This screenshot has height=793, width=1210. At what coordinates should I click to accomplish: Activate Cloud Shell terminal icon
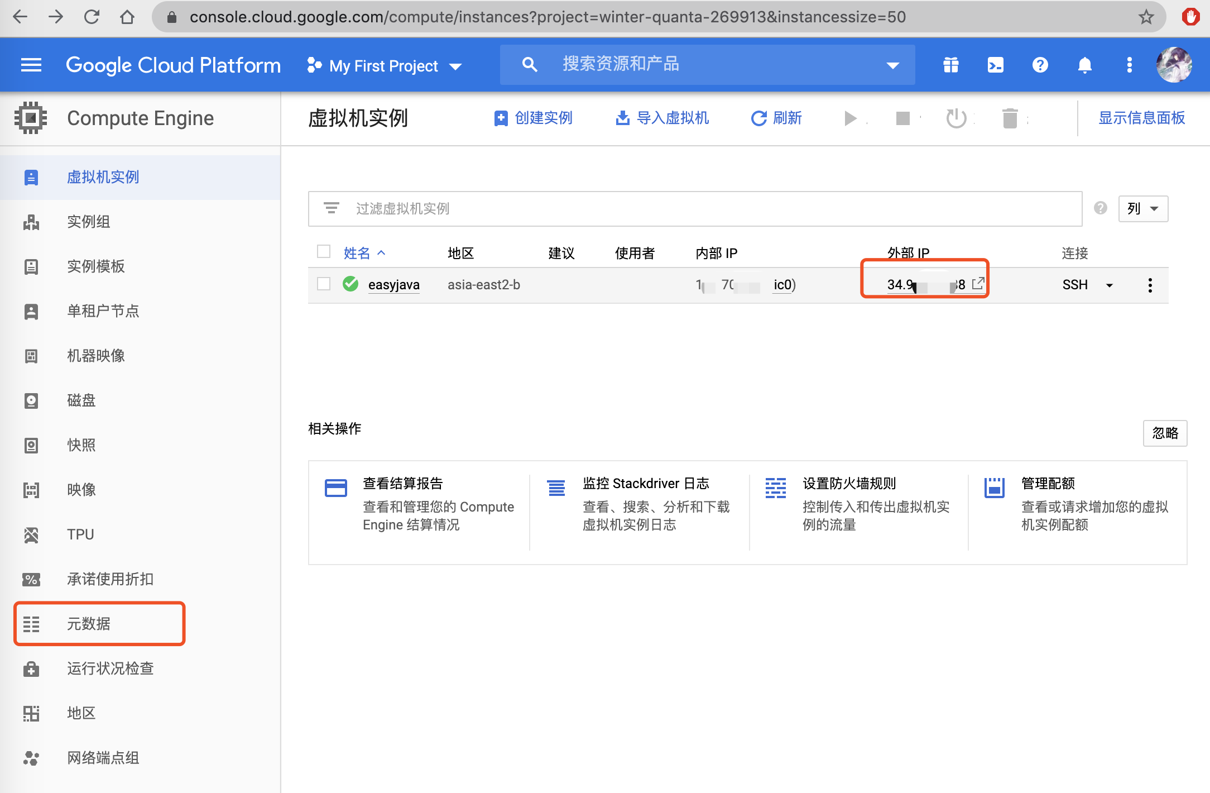point(996,65)
